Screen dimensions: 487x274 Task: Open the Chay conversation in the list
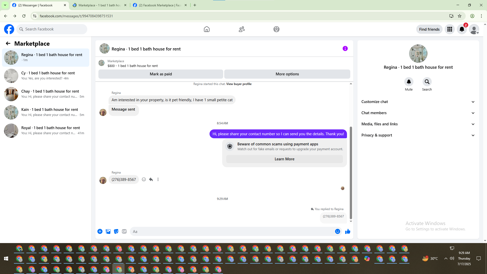pos(46,94)
